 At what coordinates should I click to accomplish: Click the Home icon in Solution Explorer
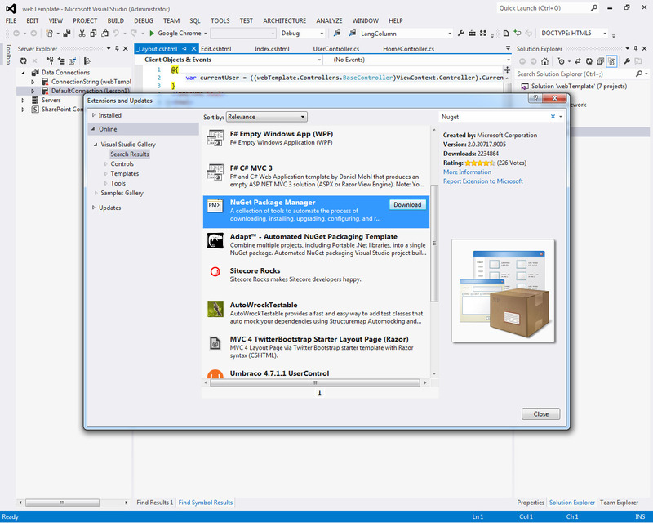point(544,61)
